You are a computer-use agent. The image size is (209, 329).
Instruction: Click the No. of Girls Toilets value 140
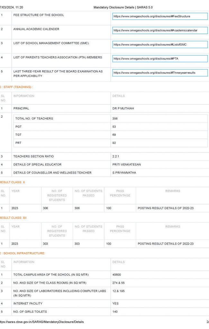point(115,312)
